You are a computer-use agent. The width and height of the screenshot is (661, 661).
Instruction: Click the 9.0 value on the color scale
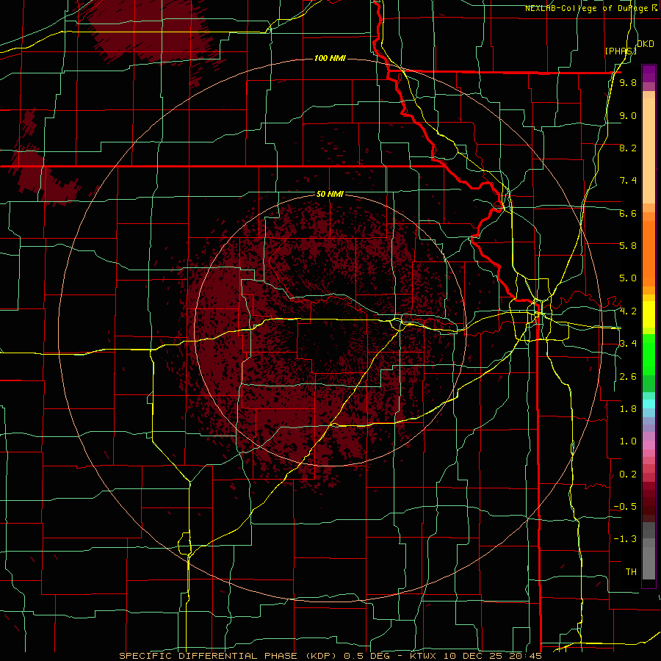click(x=628, y=115)
